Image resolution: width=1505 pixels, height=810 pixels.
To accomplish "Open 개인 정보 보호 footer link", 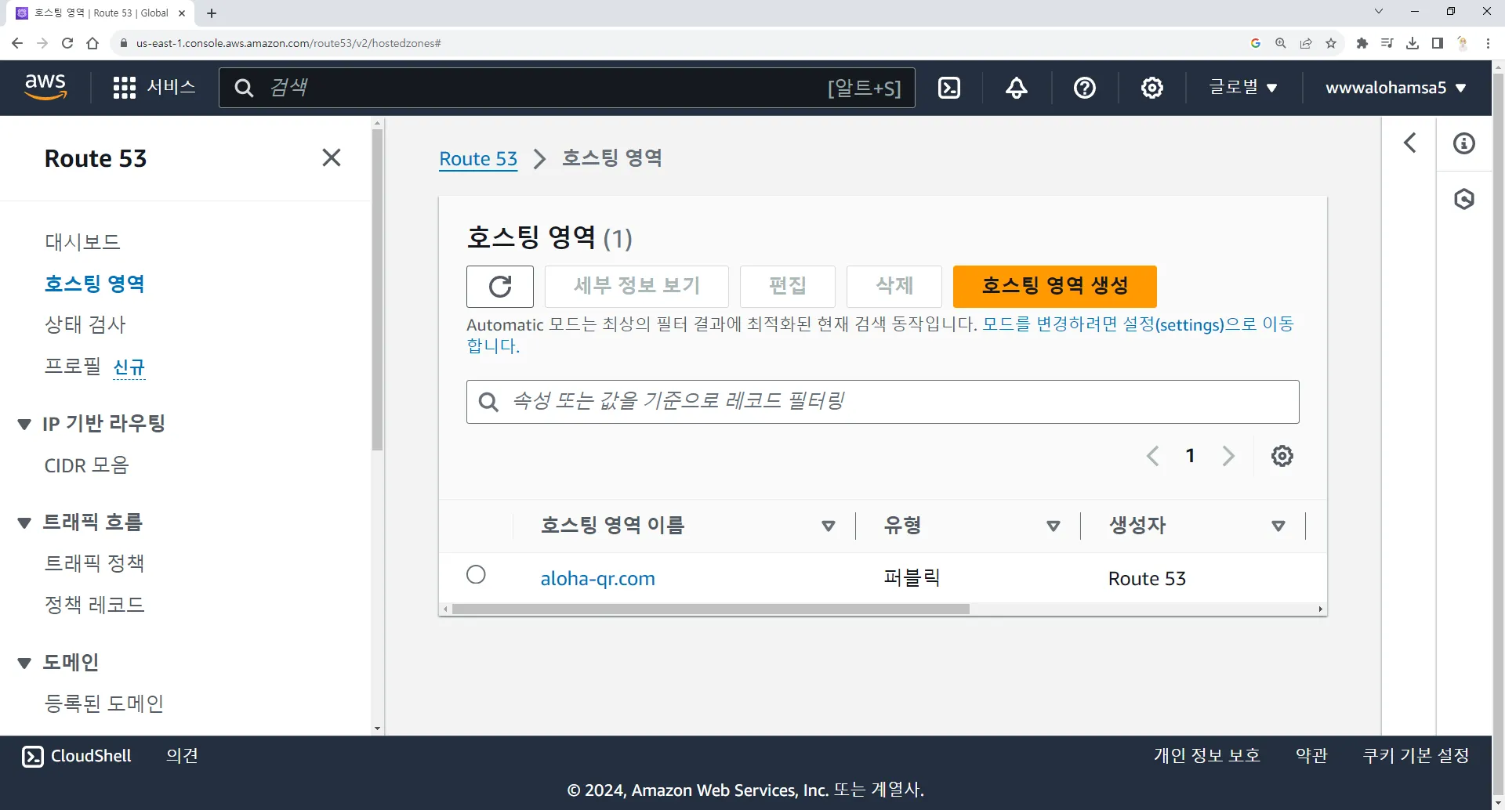I will tap(1207, 756).
